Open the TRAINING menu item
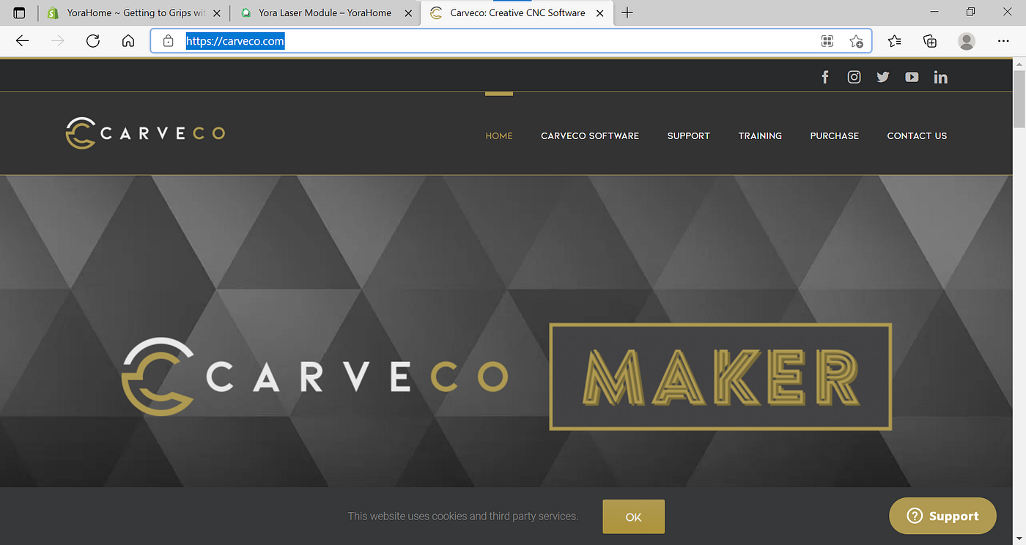 [x=760, y=136]
